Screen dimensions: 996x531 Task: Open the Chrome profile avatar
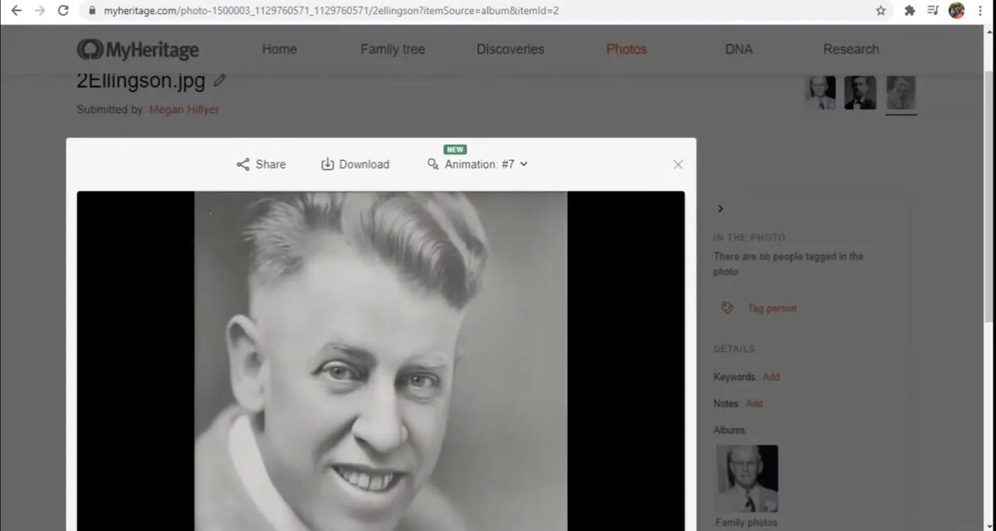tap(956, 11)
